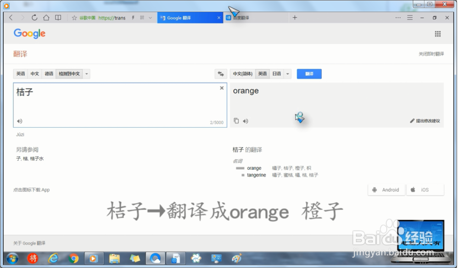Clear the source text with X
Viewport: 459px width, 268px height.
point(222,88)
